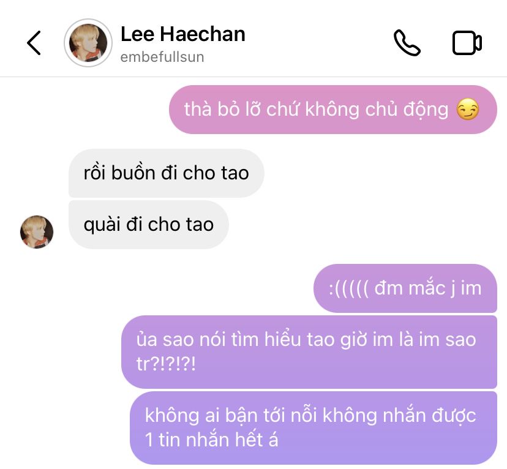Screen dimensions: 507x469
Task: Tap the embefullsun username
Action: click(x=162, y=57)
